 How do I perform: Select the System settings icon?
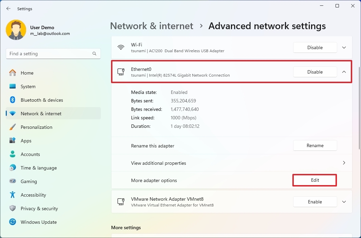pos(12,86)
